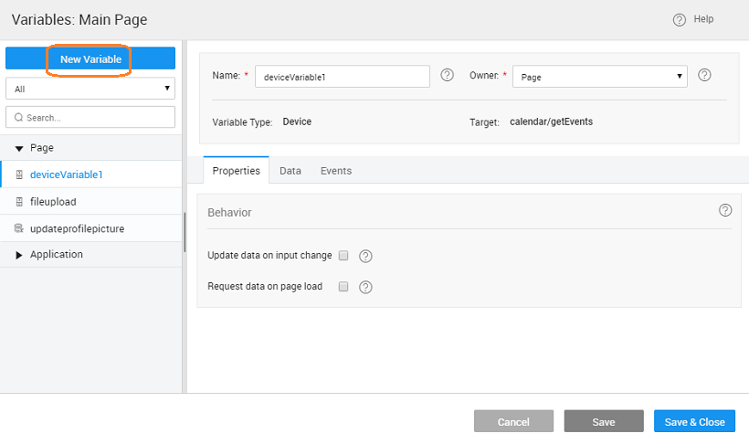Click the Help question mark icon in header
Image resolution: width=749 pixels, height=444 pixels.
click(x=679, y=20)
